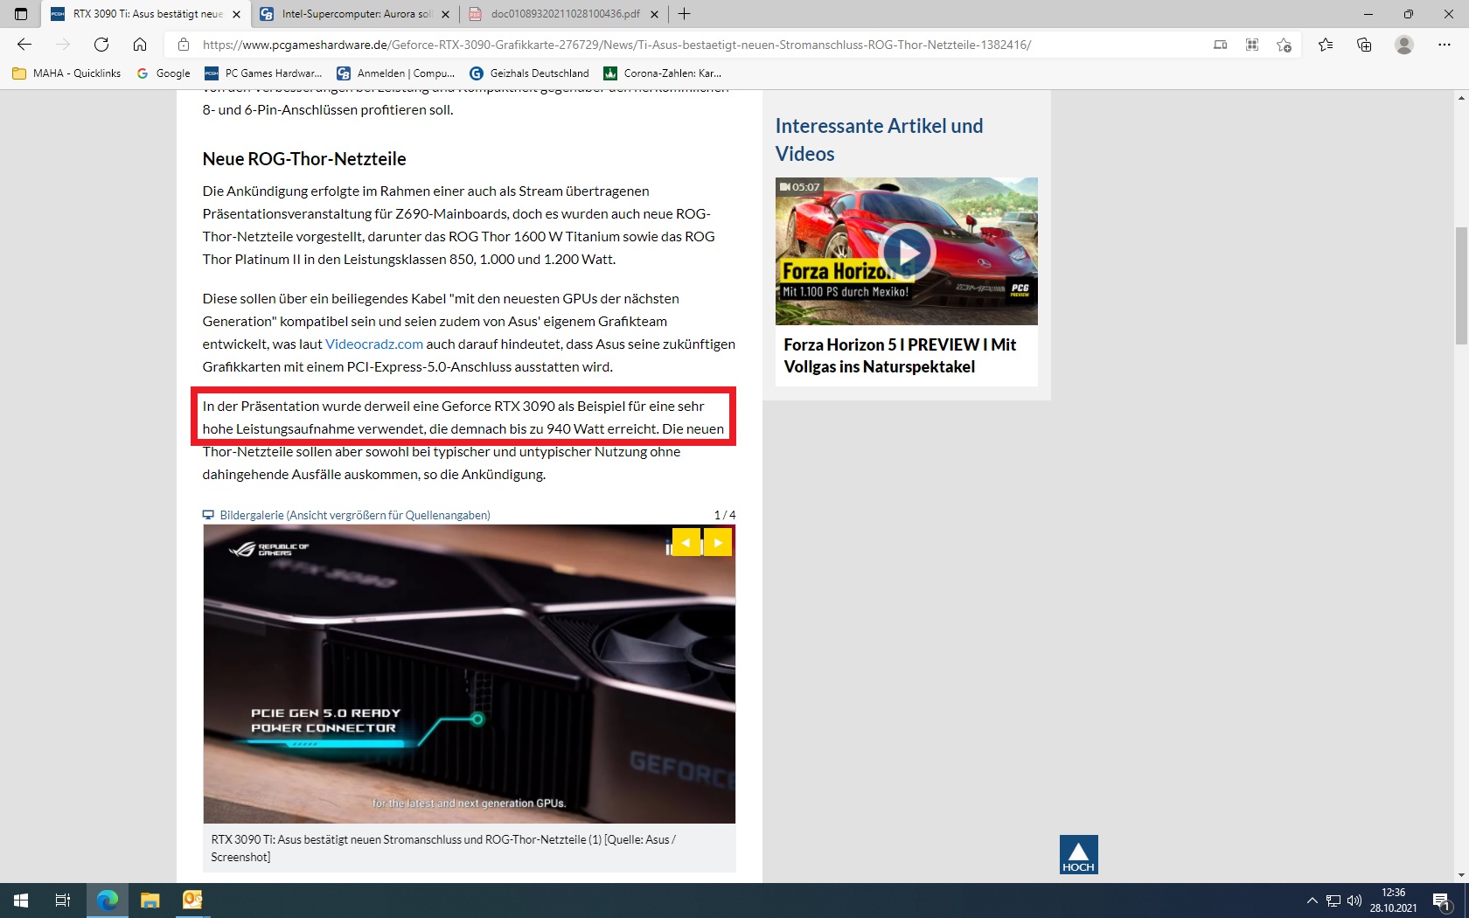This screenshot has height=918, width=1469.
Task: Click the page vertical scrollbar thumb
Action: pyautogui.click(x=1461, y=287)
